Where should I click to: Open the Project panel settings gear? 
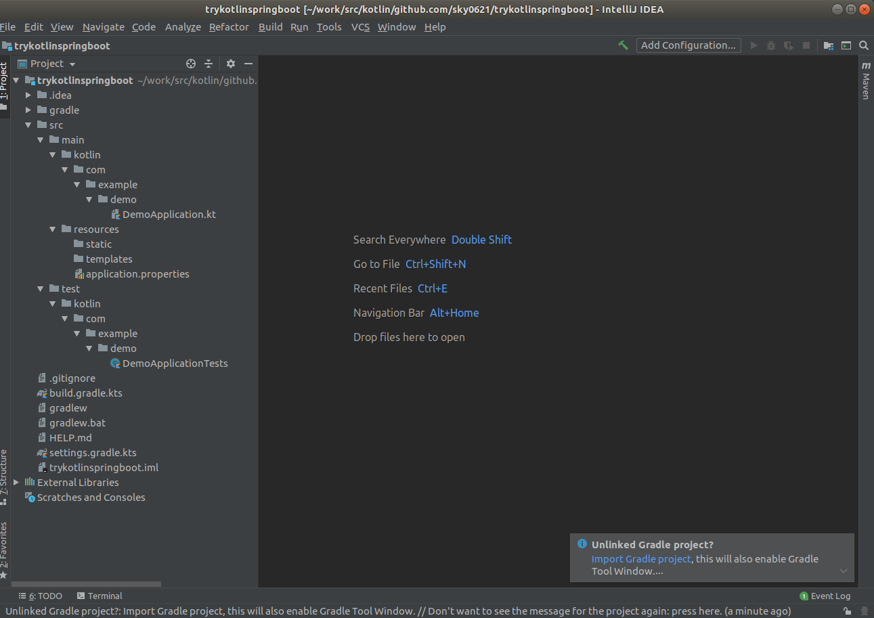230,63
